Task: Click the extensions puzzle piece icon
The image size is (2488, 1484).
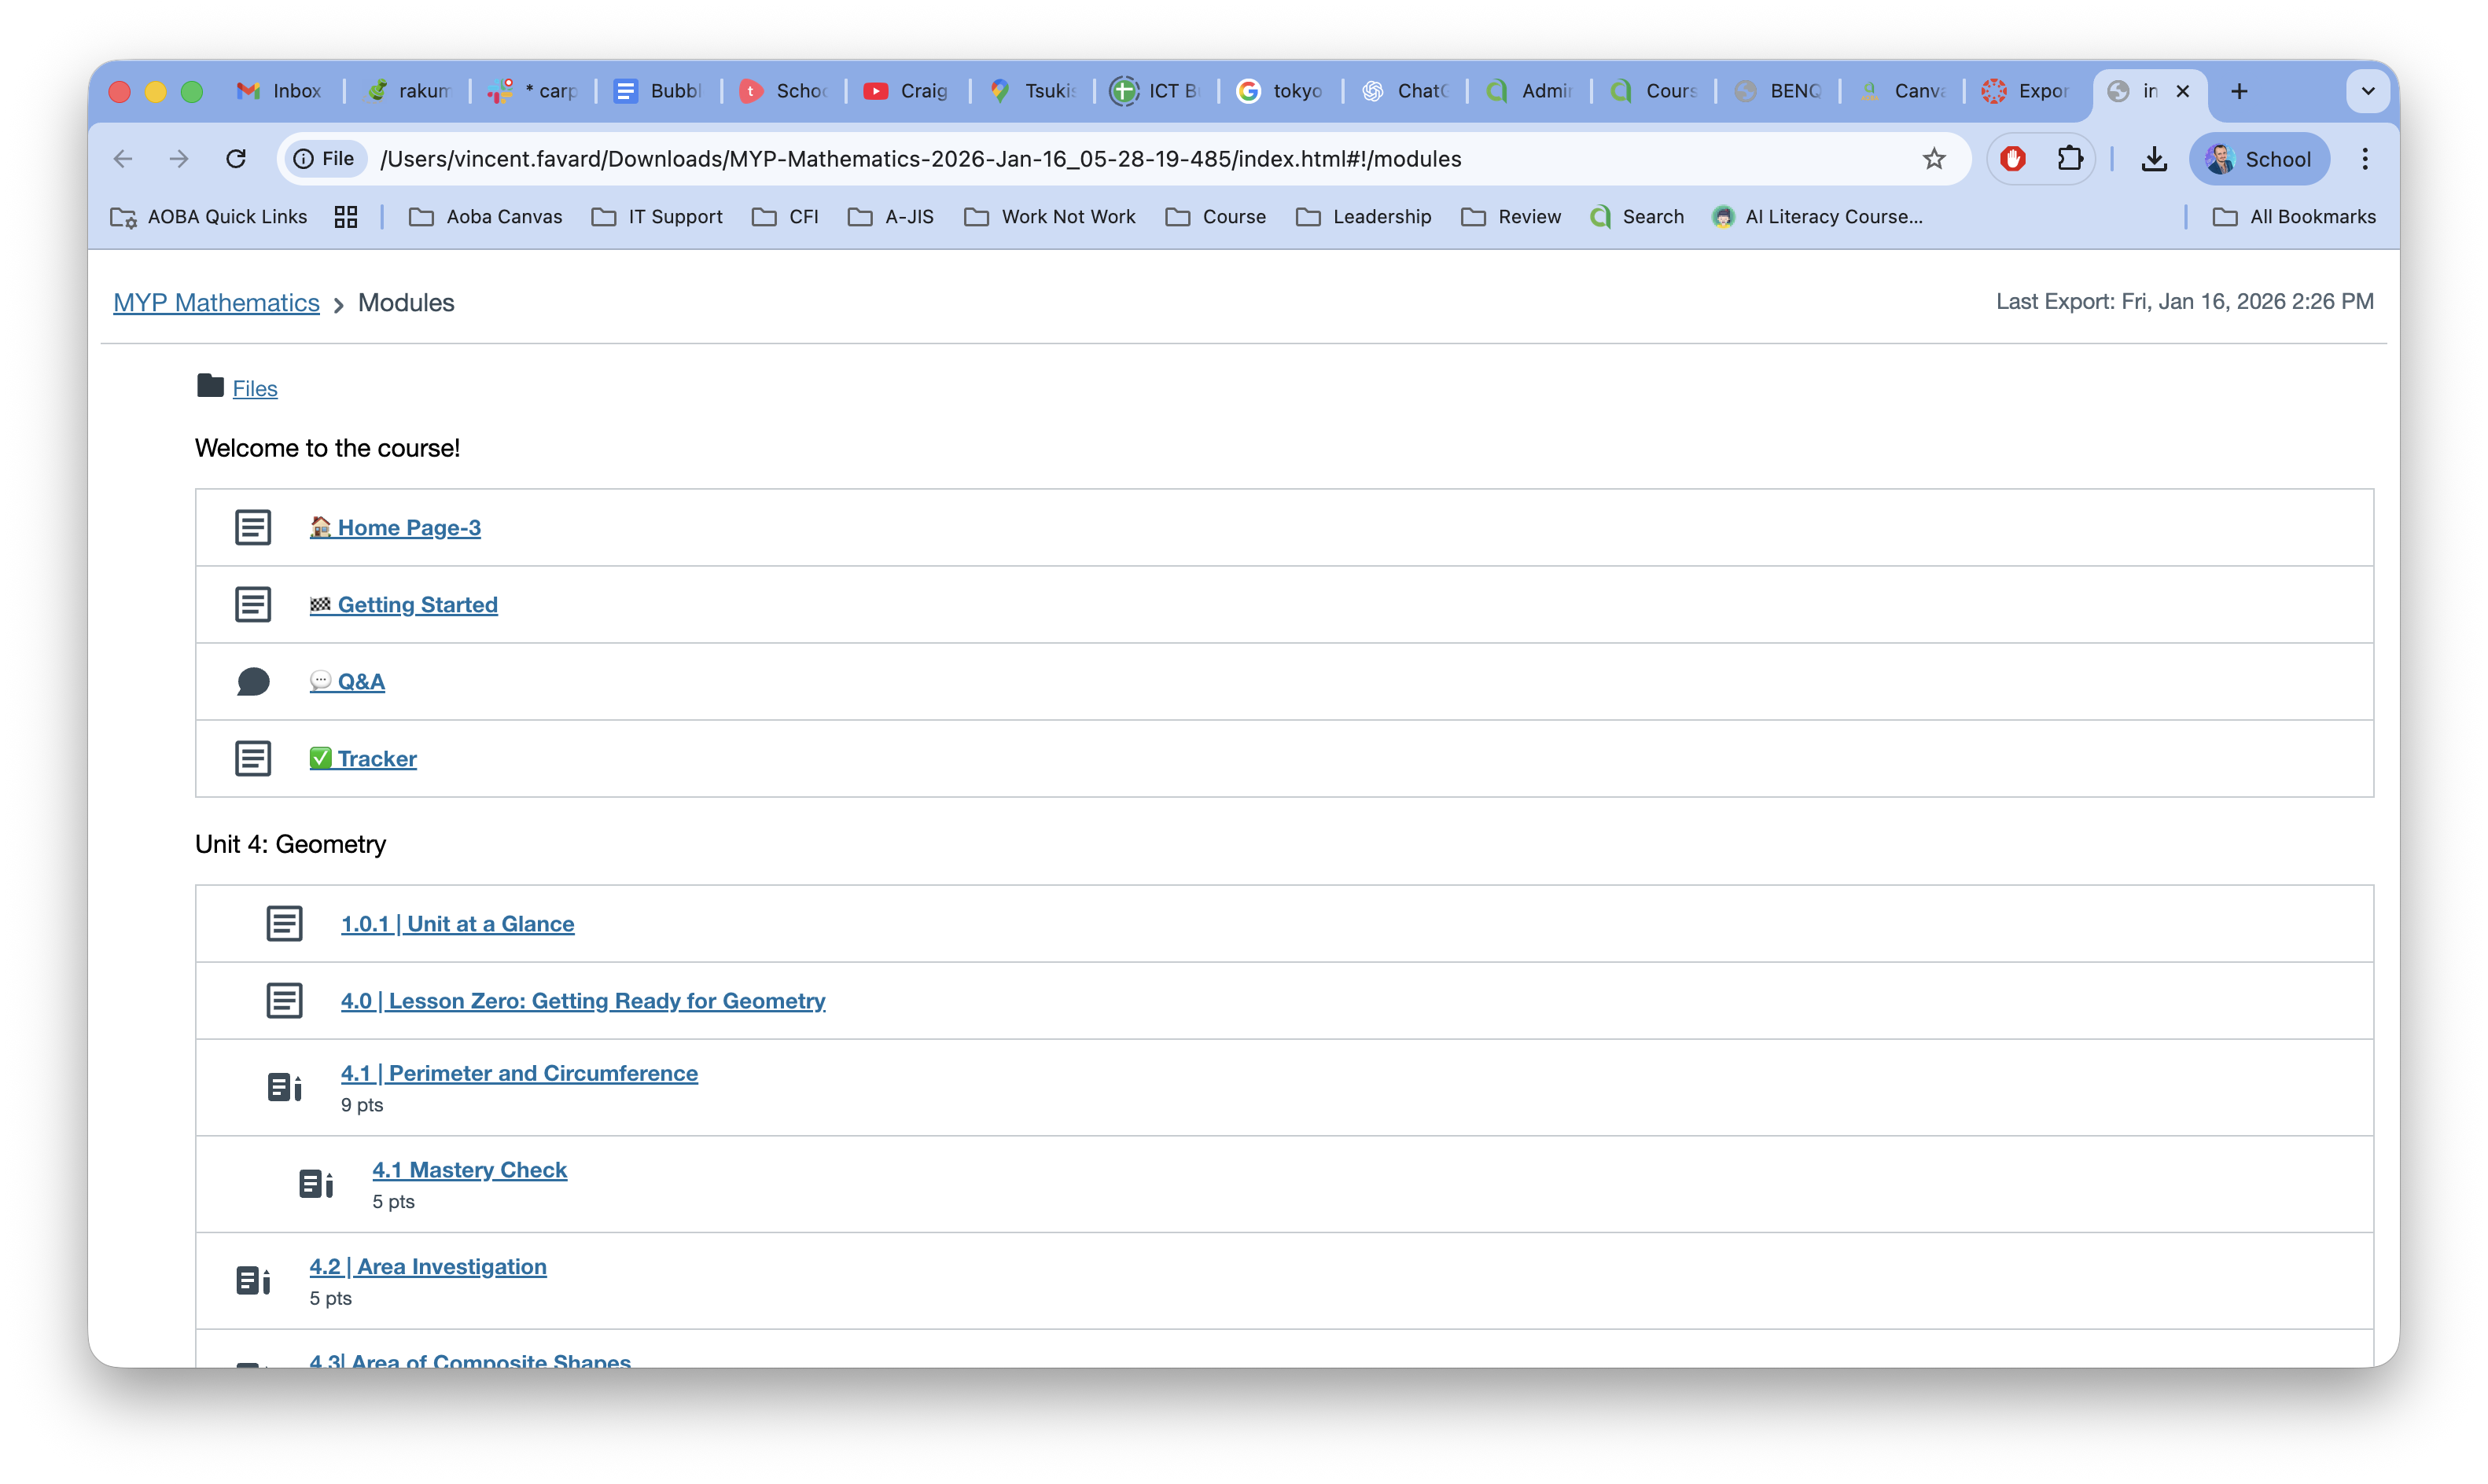Action: coord(2070,158)
